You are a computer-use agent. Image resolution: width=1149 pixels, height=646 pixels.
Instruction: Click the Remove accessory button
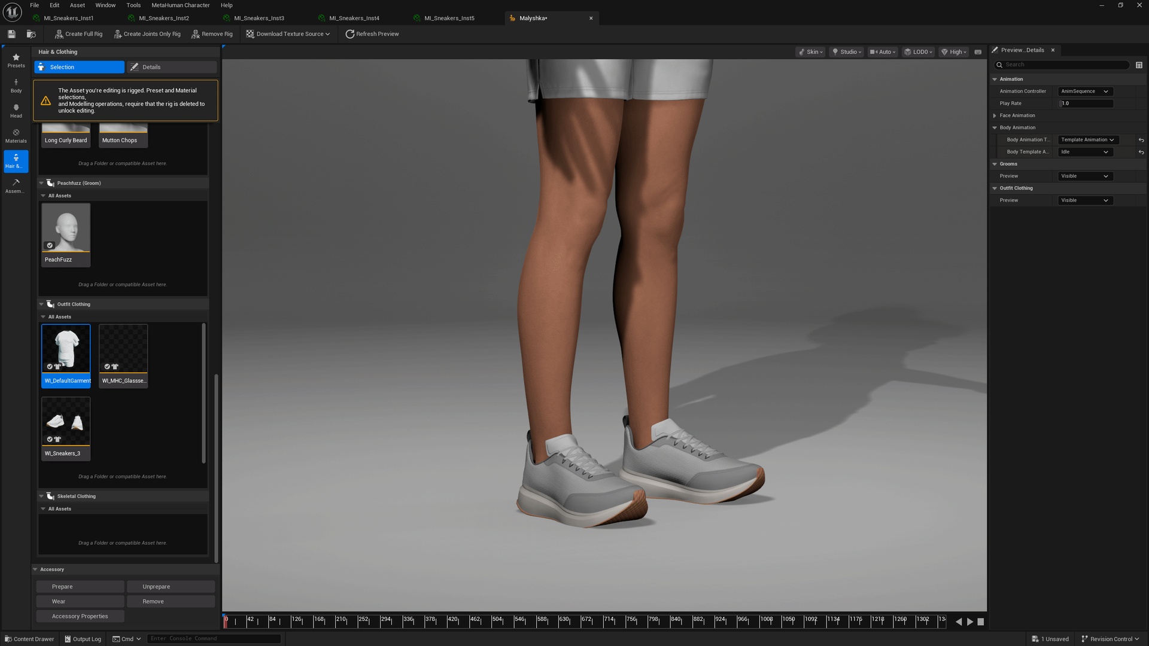(x=171, y=602)
